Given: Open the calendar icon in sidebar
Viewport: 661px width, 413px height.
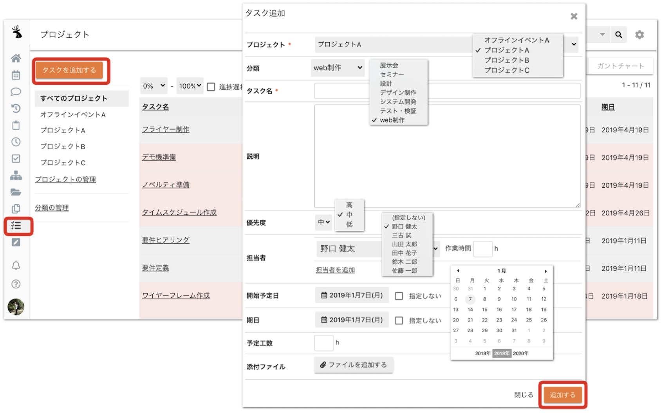Looking at the screenshot, I should pyautogui.click(x=16, y=75).
